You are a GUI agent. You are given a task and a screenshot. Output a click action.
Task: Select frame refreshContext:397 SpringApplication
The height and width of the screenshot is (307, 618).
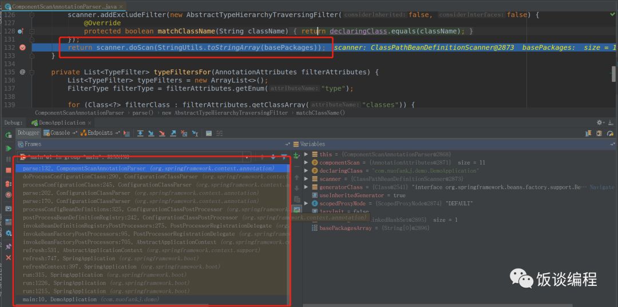[x=153, y=266]
